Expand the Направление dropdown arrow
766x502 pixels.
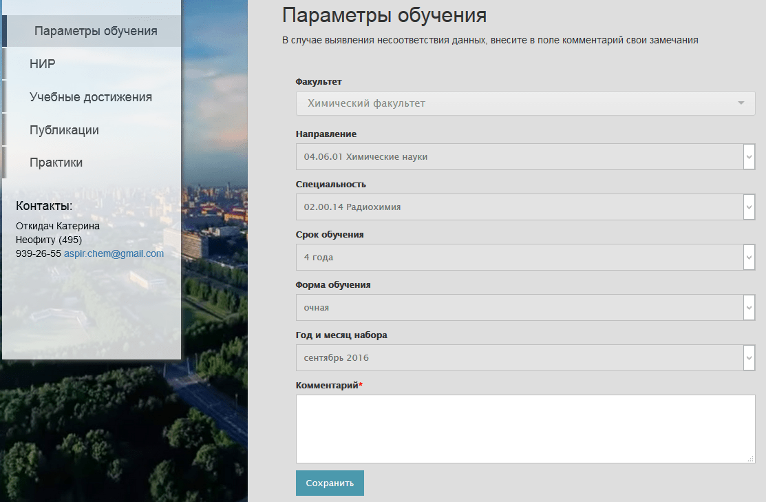coord(749,157)
